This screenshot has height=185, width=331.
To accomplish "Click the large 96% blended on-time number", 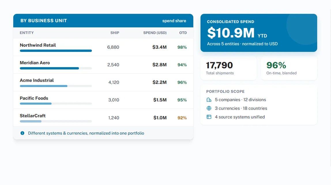I will point(276,65).
